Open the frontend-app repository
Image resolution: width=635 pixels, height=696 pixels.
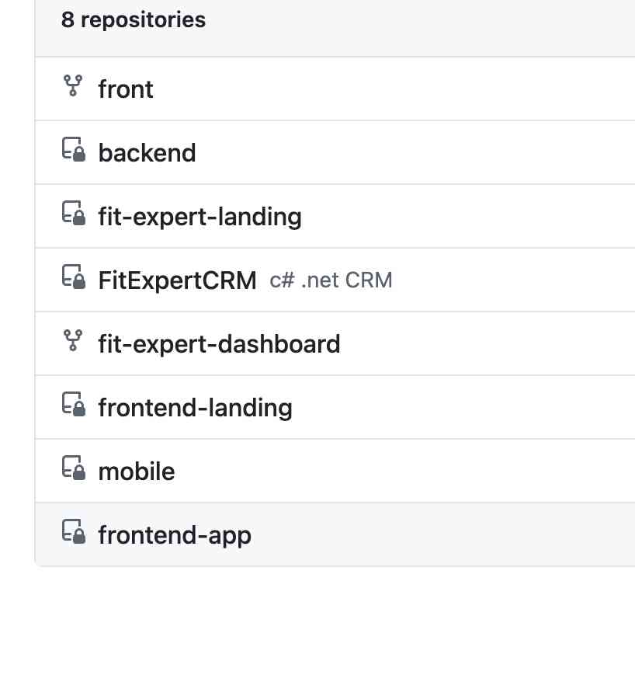[175, 535]
